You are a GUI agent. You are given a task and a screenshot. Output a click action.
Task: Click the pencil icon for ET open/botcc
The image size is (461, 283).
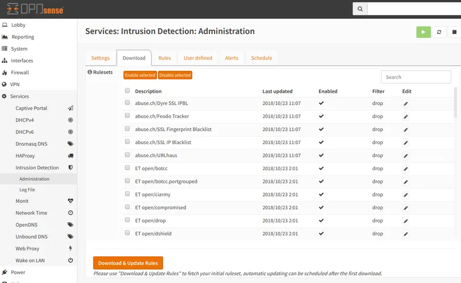pyautogui.click(x=405, y=169)
